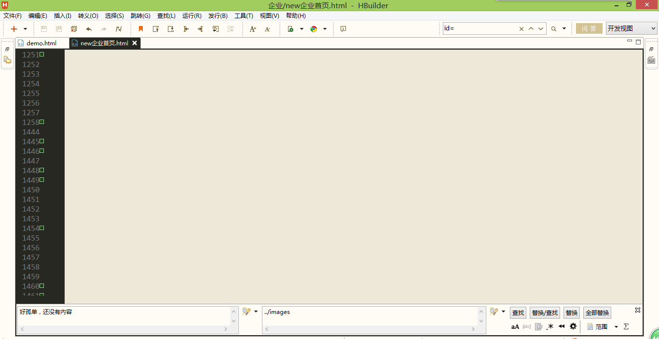Toggle backward search rewind icon
The image size is (659, 339).
point(562,326)
